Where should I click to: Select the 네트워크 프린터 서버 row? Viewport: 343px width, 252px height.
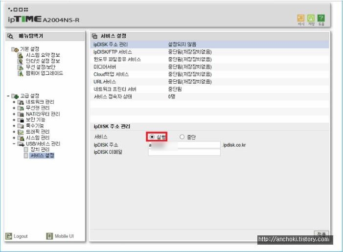coord(209,89)
